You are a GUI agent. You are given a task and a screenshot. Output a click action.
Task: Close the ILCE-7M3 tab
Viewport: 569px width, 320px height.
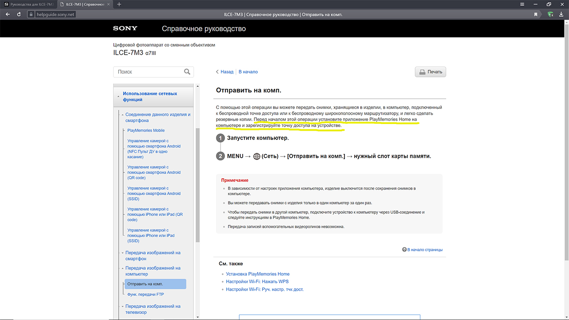pyautogui.click(x=108, y=4)
